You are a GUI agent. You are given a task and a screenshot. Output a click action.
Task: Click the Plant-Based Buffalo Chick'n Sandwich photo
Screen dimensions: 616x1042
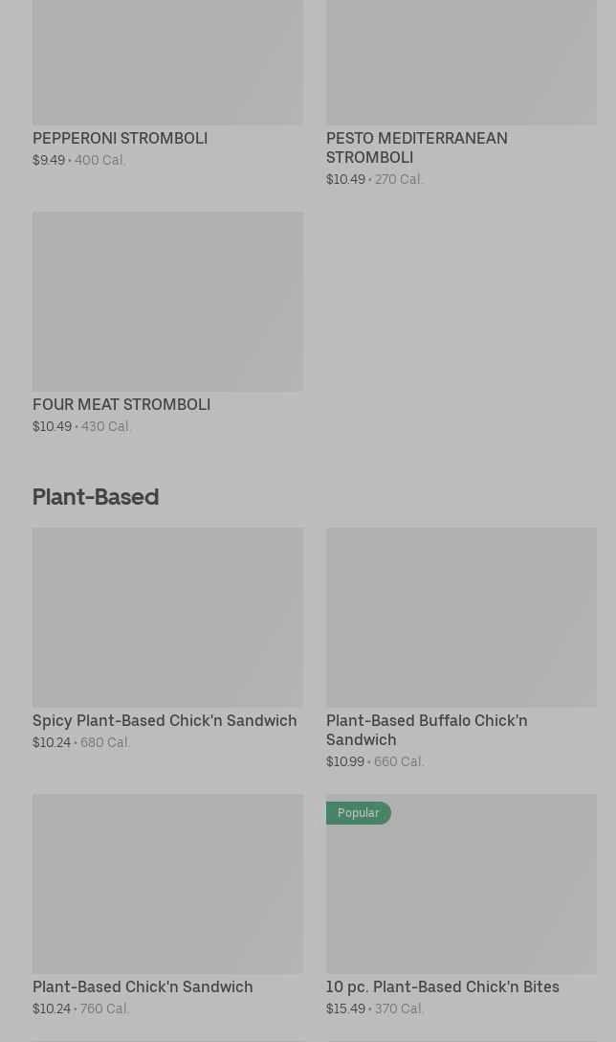point(461,617)
